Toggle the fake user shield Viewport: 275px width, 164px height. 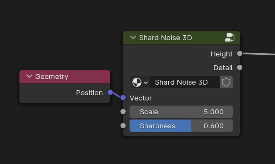point(226,83)
